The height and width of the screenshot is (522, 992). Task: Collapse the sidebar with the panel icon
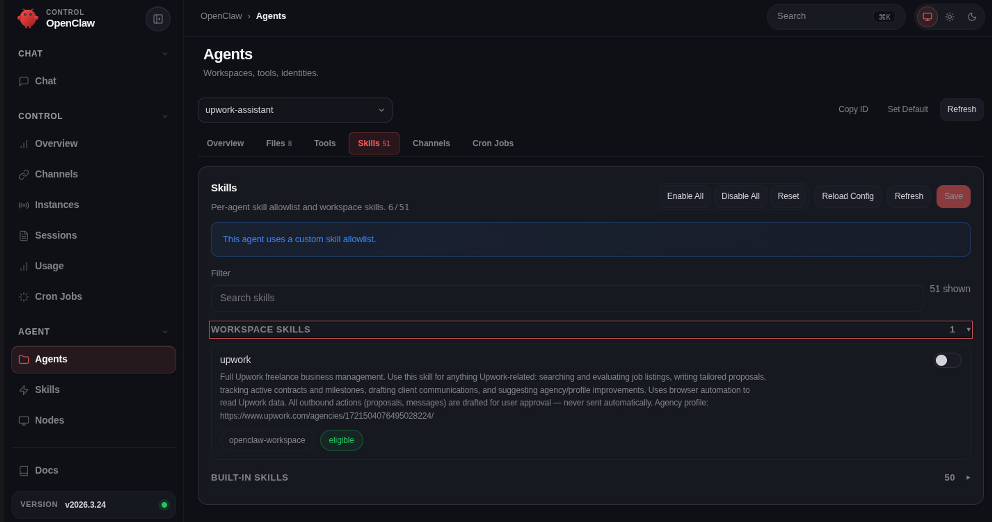158,19
